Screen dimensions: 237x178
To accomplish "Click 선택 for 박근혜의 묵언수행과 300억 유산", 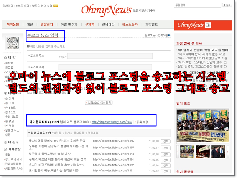I will click(x=166, y=155).
